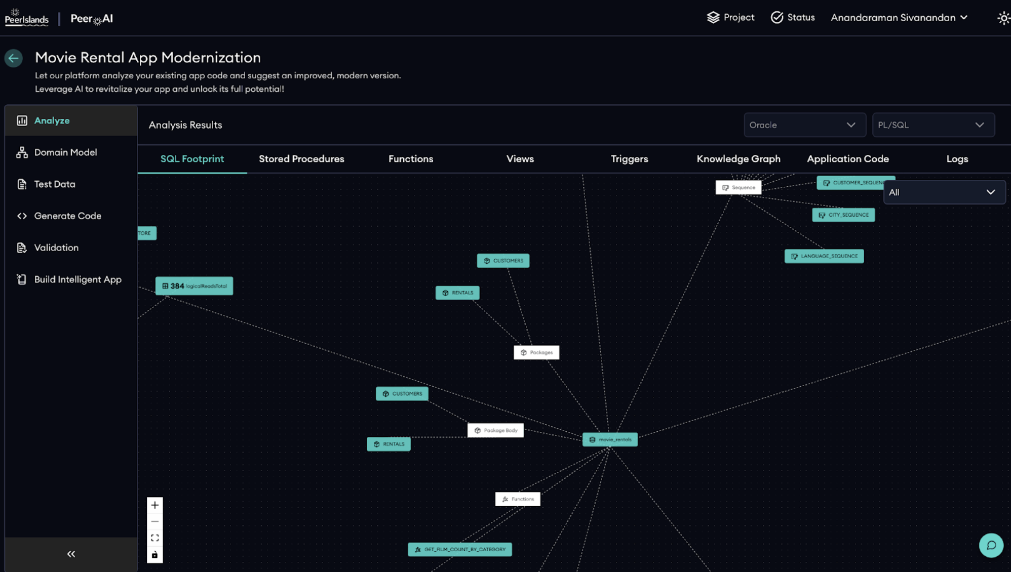The image size is (1011, 572).
Task: Select the Analyze panel icon in sidebar
Action: click(22, 120)
